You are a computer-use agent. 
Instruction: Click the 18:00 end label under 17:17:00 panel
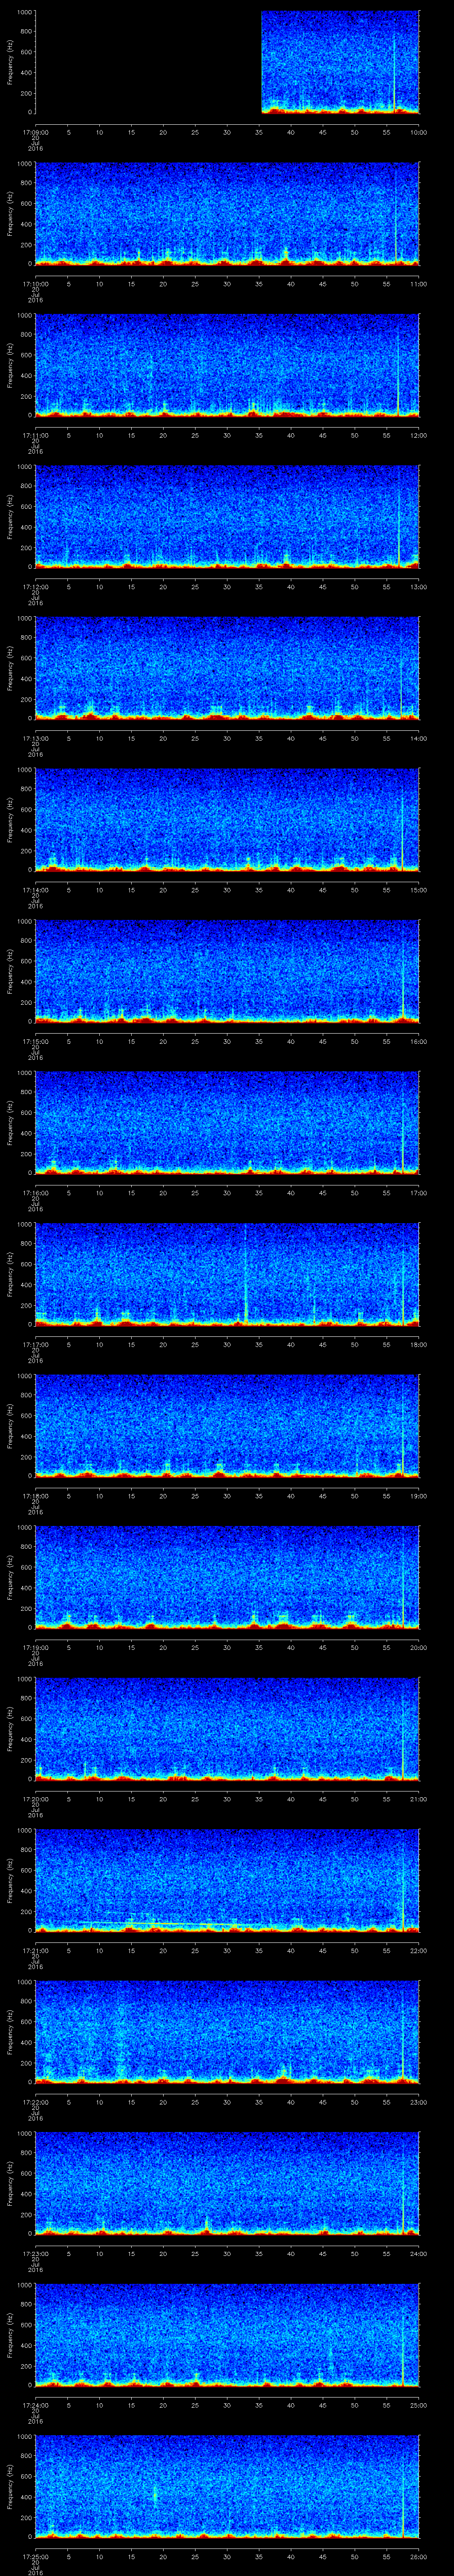pyautogui.click(x=419, y=1344)
